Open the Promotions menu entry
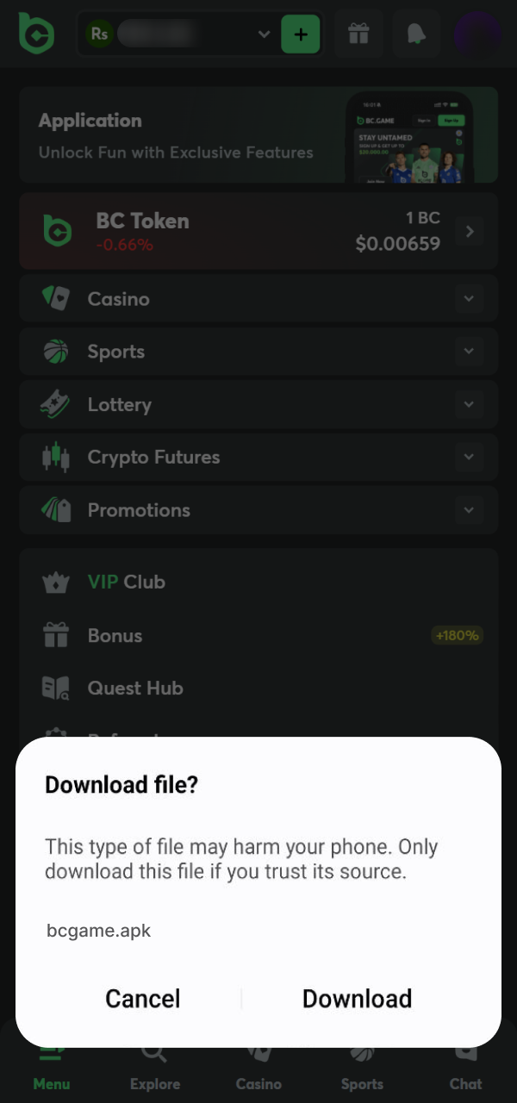Screen dimensions: 517x1103 click(x=139, y=509)
